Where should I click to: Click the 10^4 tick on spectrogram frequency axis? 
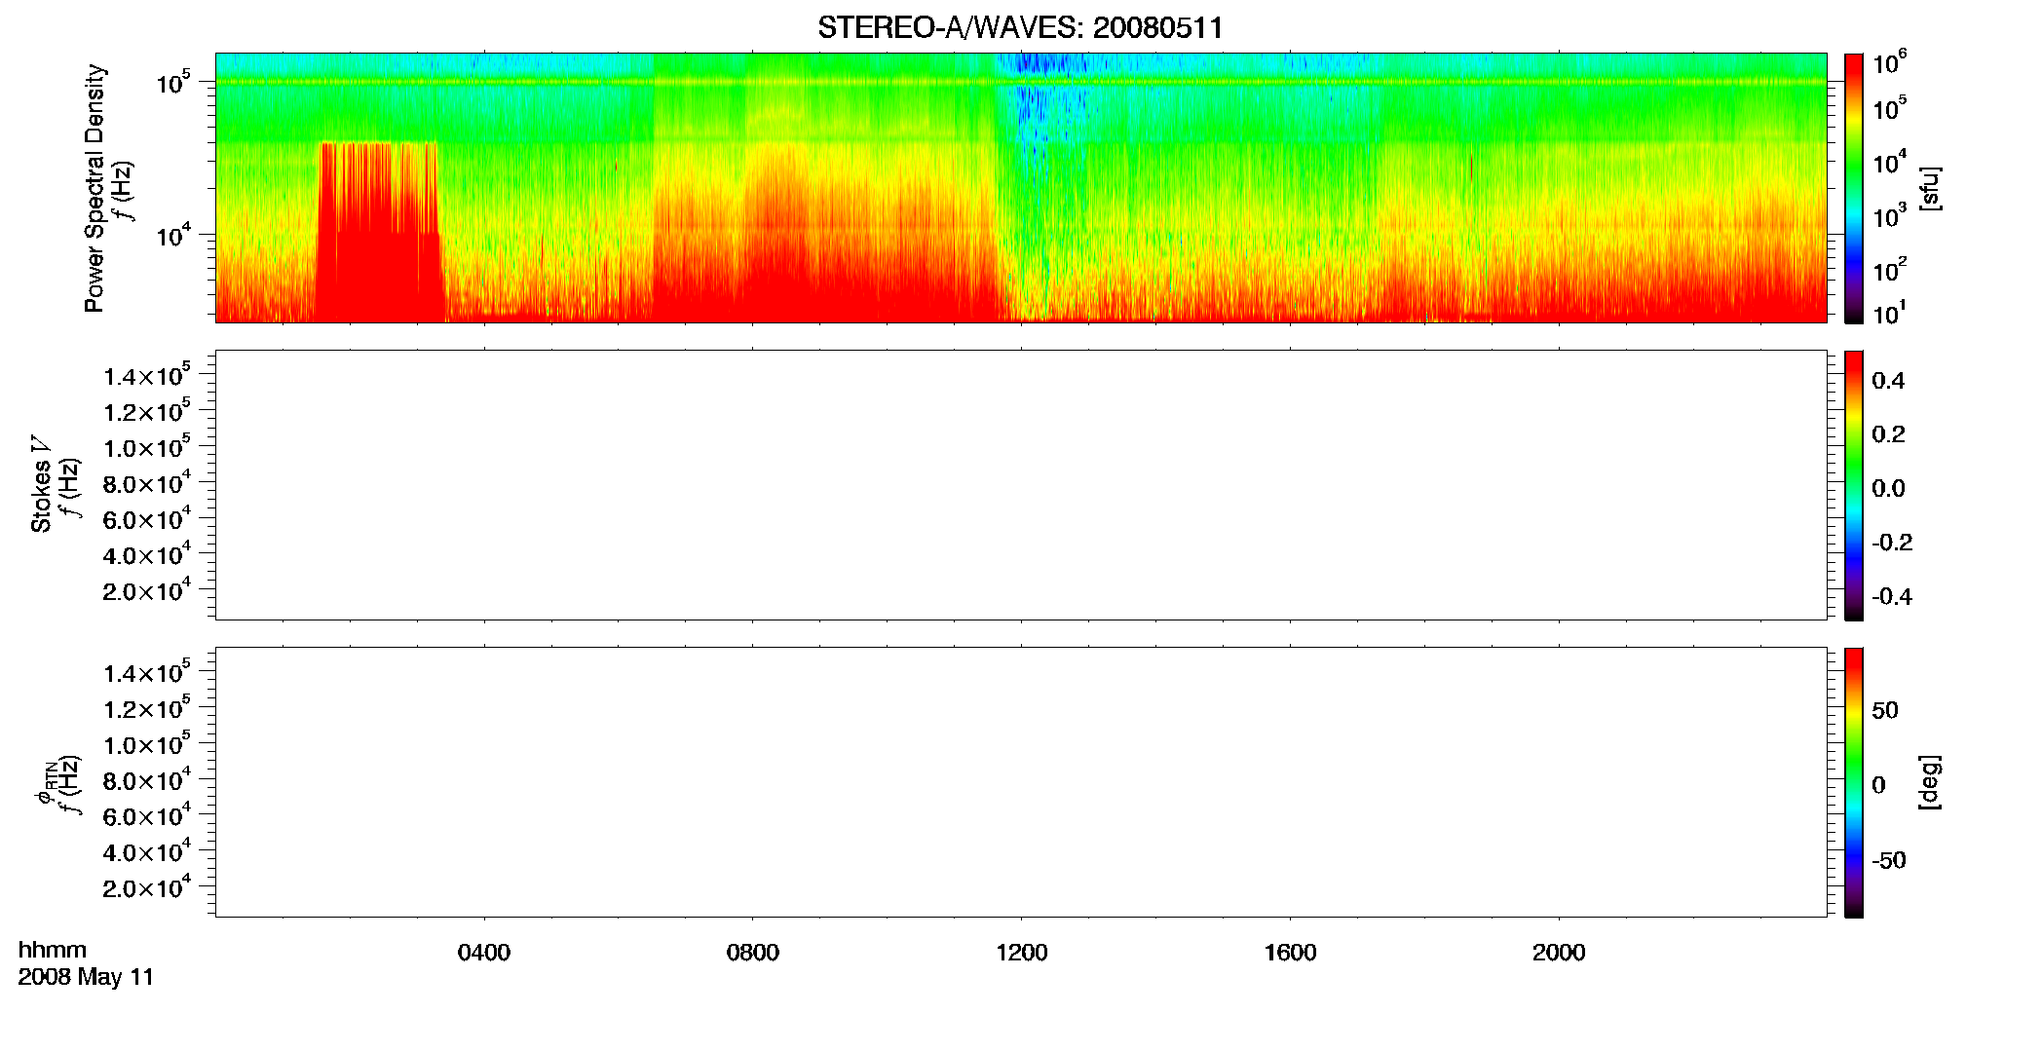click(173, 234)
